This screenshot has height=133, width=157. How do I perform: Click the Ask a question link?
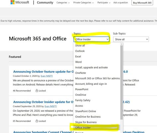(121, 2)
